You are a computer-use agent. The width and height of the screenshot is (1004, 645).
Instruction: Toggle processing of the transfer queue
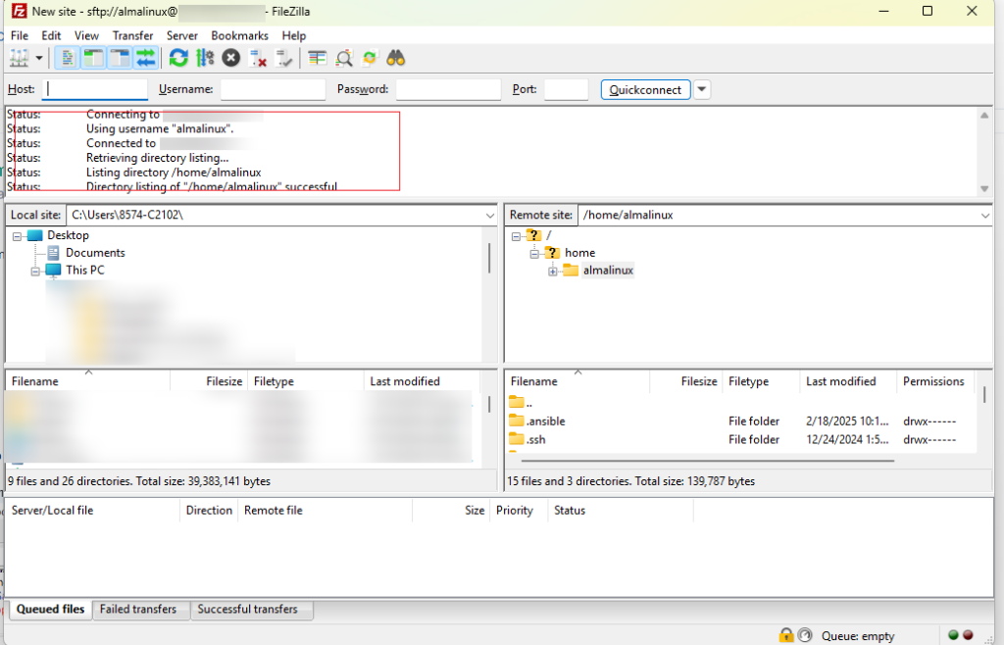point(205,58)
